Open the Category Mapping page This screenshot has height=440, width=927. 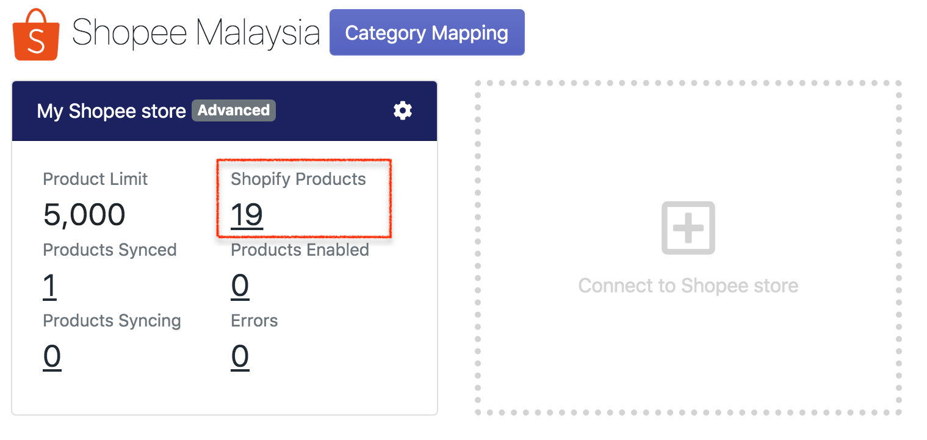(x=427, y=32)
